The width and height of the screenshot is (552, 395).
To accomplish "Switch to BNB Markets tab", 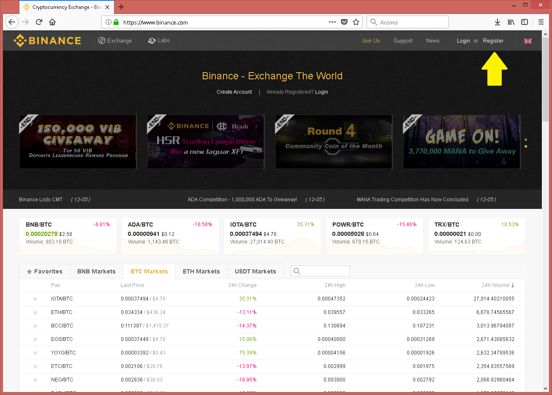I will click(96, 271).
